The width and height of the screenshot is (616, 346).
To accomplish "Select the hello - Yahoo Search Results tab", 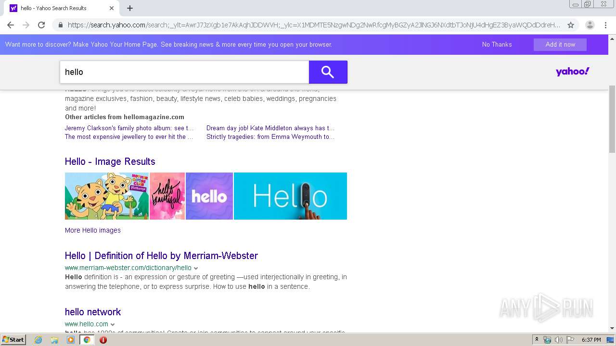I will pyautogui.click(x=63, y=8).
